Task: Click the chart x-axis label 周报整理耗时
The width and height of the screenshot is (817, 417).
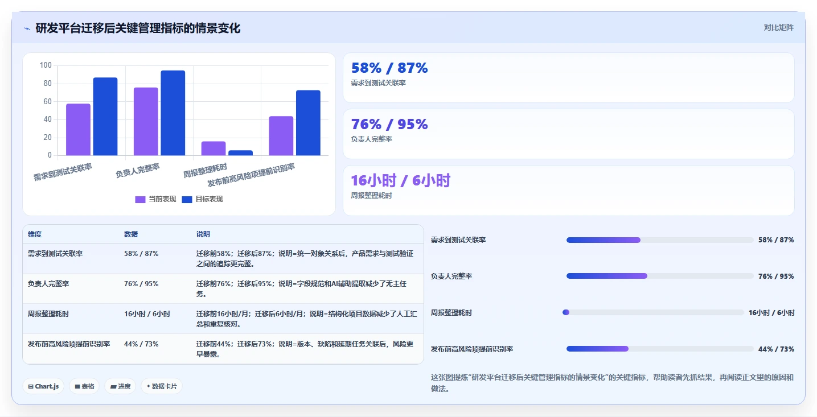Action: pyautogui.click(x=206, y=170)
